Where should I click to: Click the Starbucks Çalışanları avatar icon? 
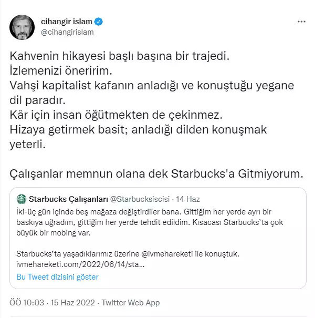[x=22, y=199]
